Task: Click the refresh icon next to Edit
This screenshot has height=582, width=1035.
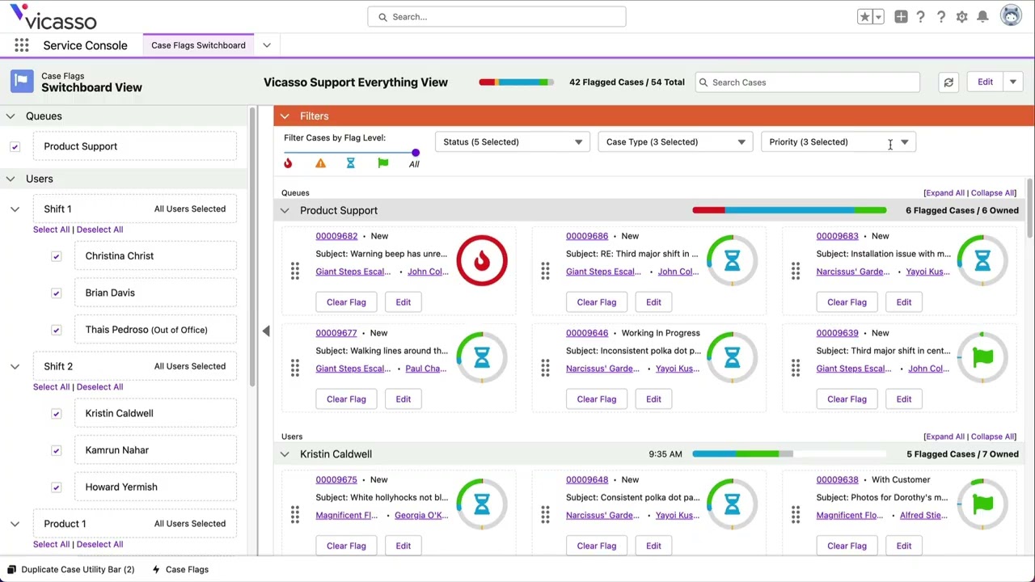Action: (x=948, y=82)
